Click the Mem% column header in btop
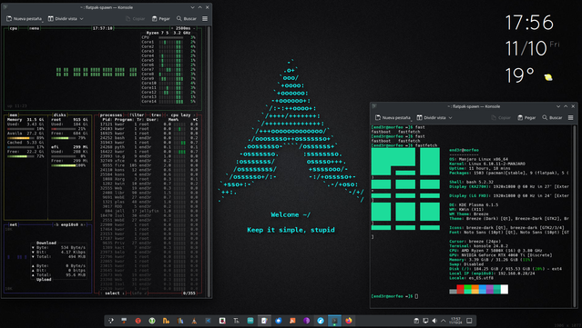The height and width of the screenshot is (328, 582). (173, 120)
